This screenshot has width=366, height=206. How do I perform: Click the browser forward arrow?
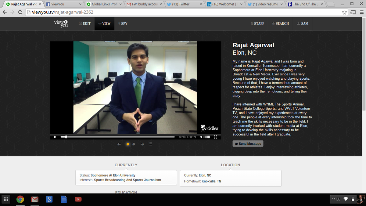[13, 13]
